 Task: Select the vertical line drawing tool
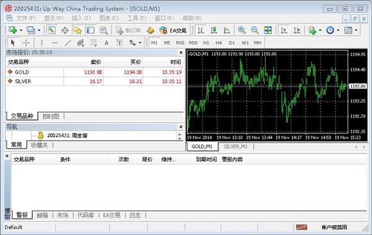click(x=42, y=43)
